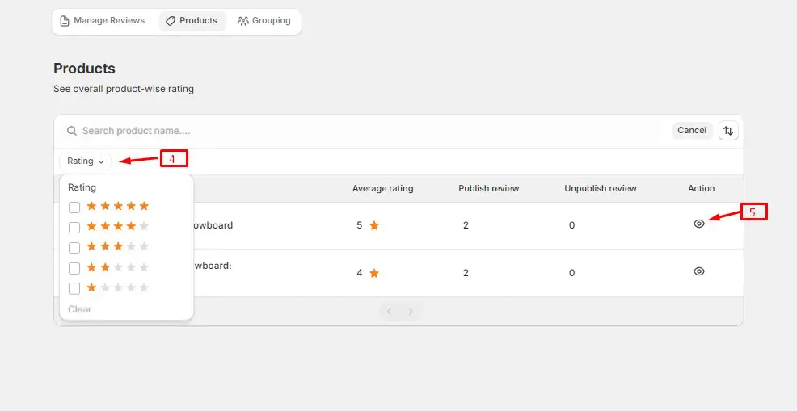
Task: Select the Products tab
Action: click(192, 21)
